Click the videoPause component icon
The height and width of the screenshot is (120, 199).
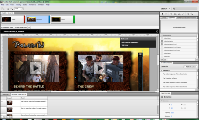pos(162,53)
